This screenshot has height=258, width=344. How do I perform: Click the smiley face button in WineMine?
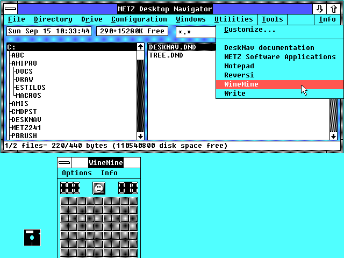(98, 188)
